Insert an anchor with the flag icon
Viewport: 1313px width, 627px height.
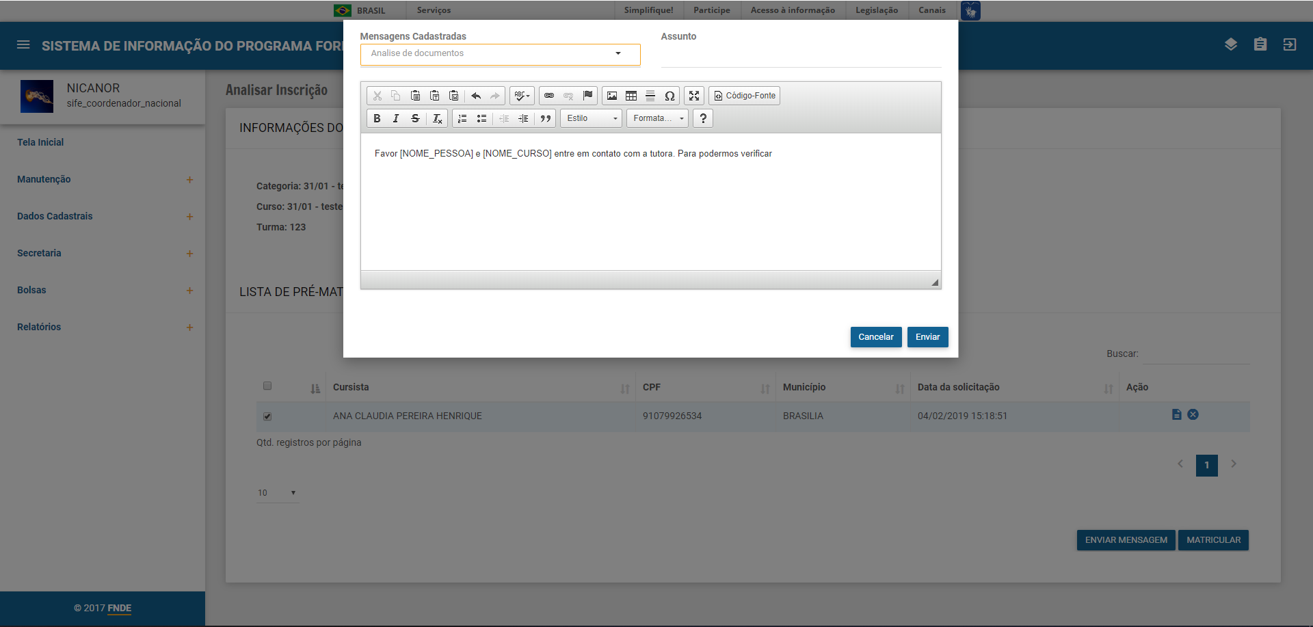tap(587, 96)
